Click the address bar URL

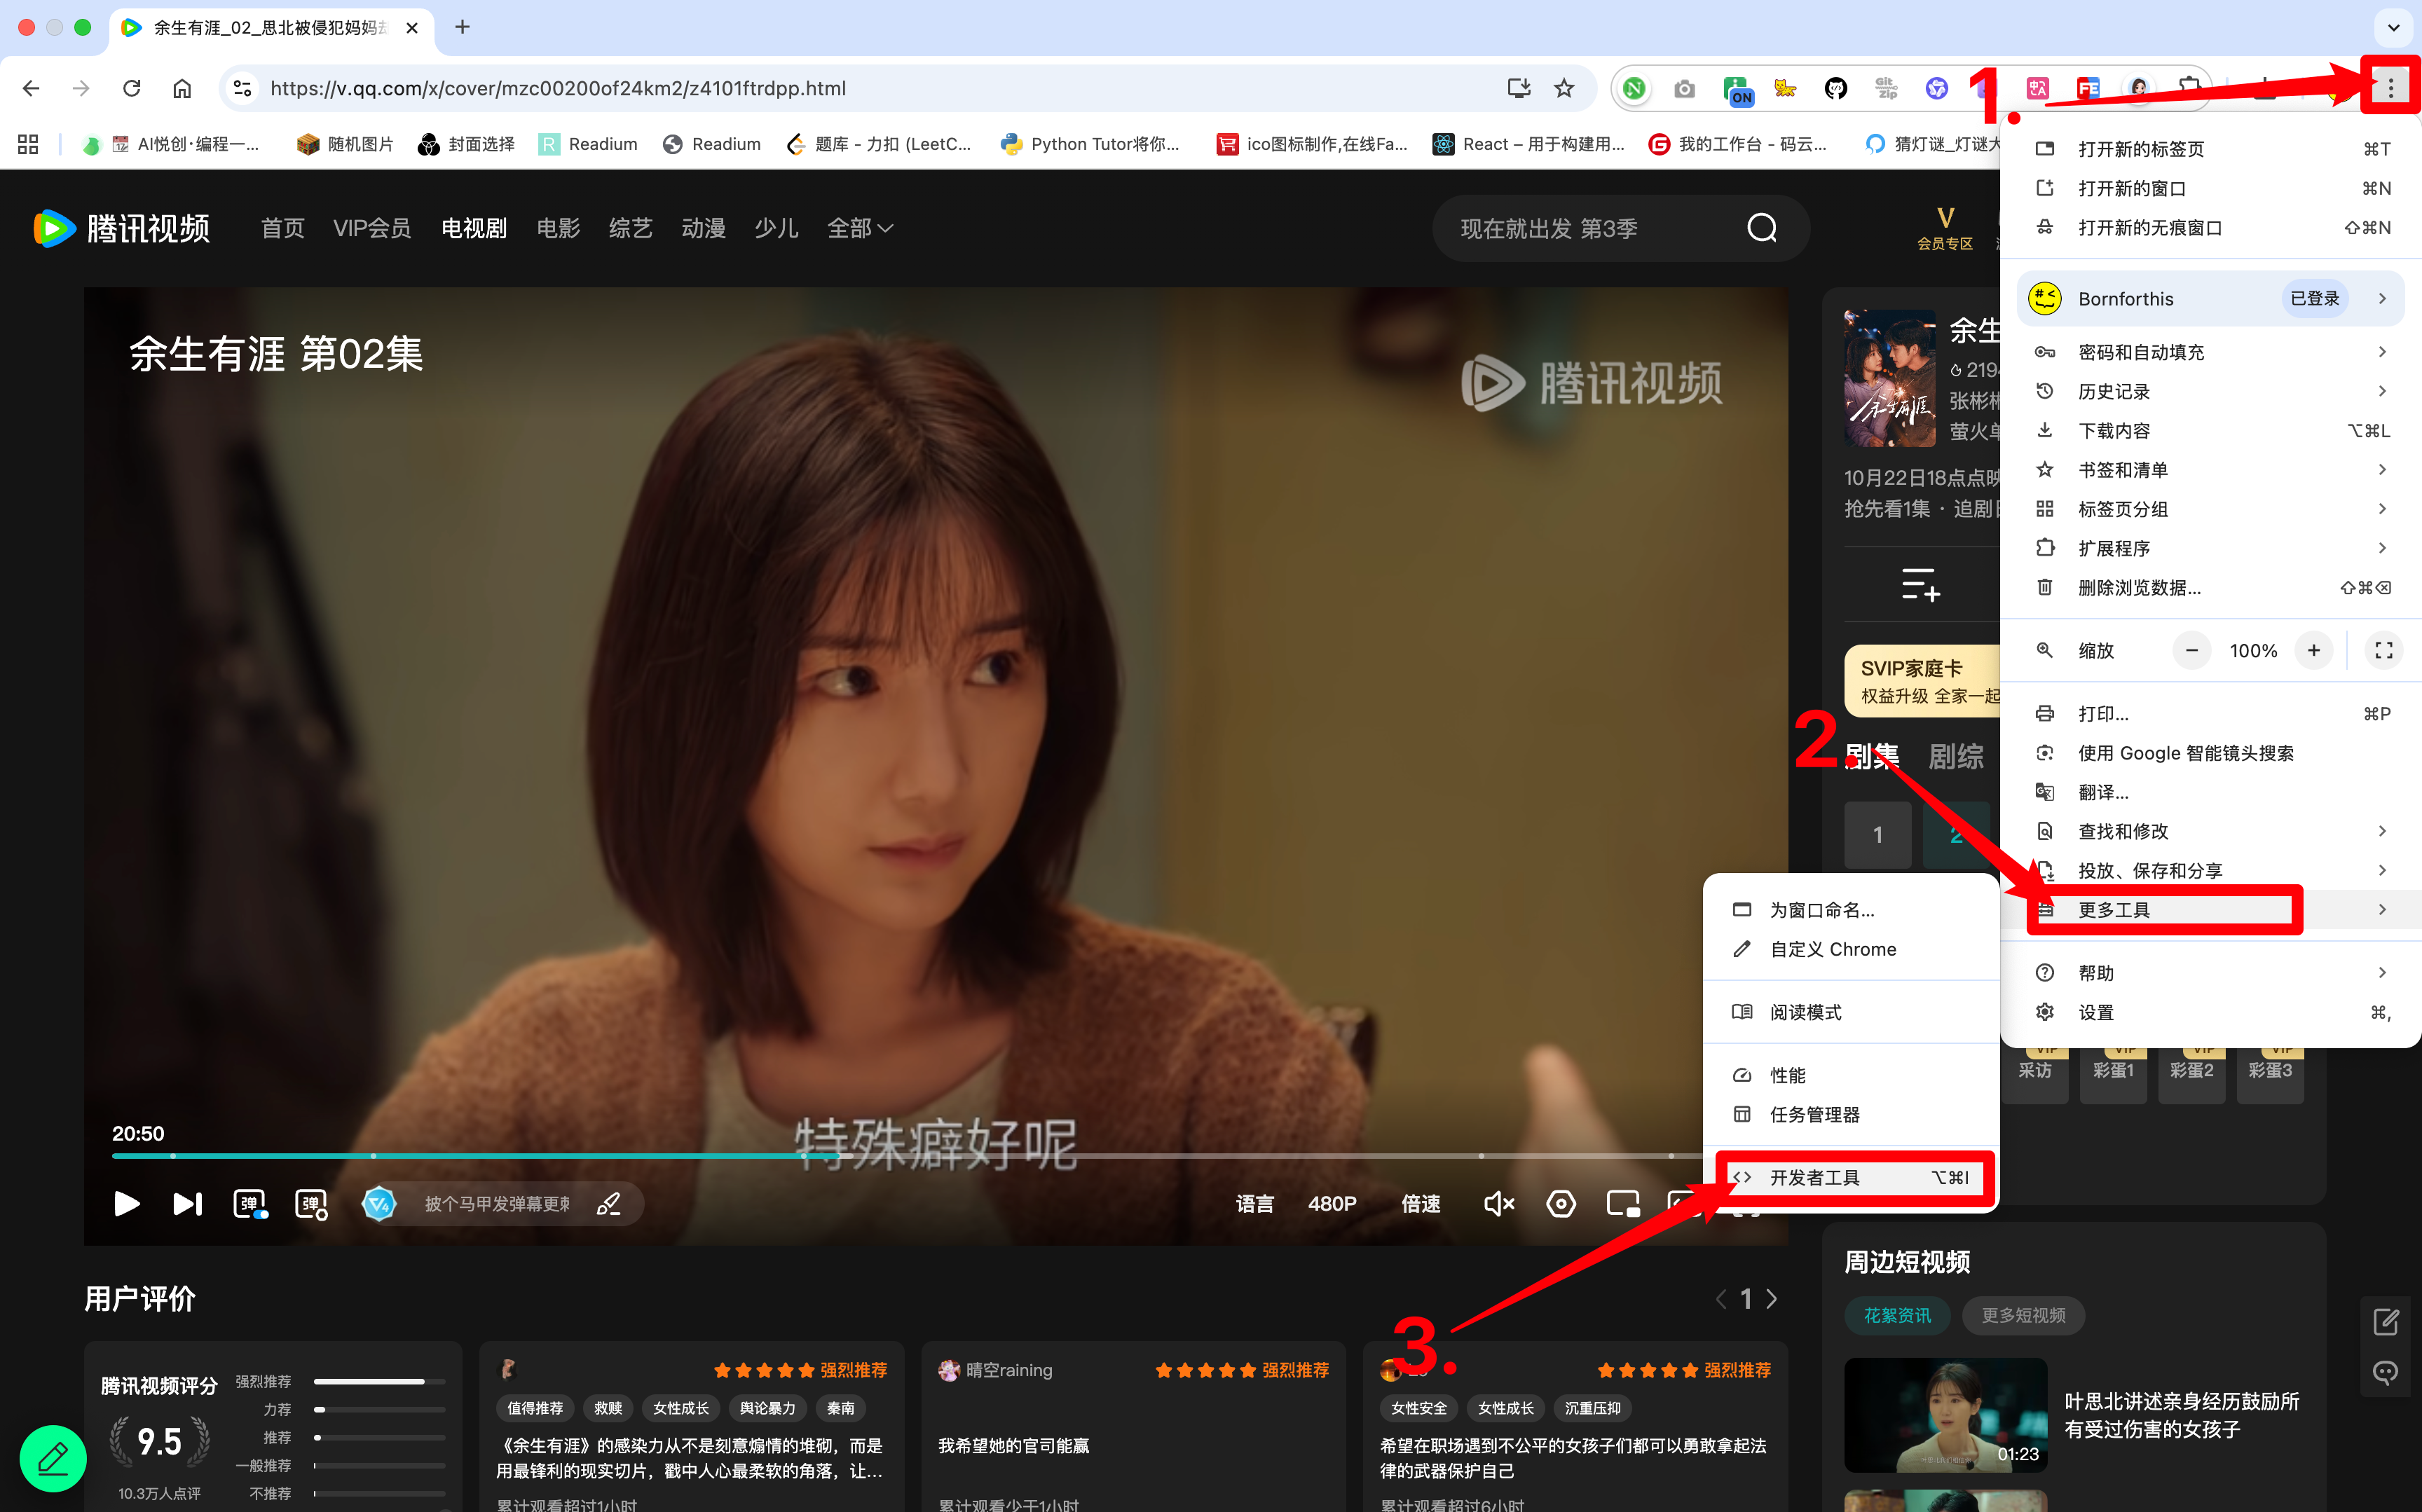point(558,88)
